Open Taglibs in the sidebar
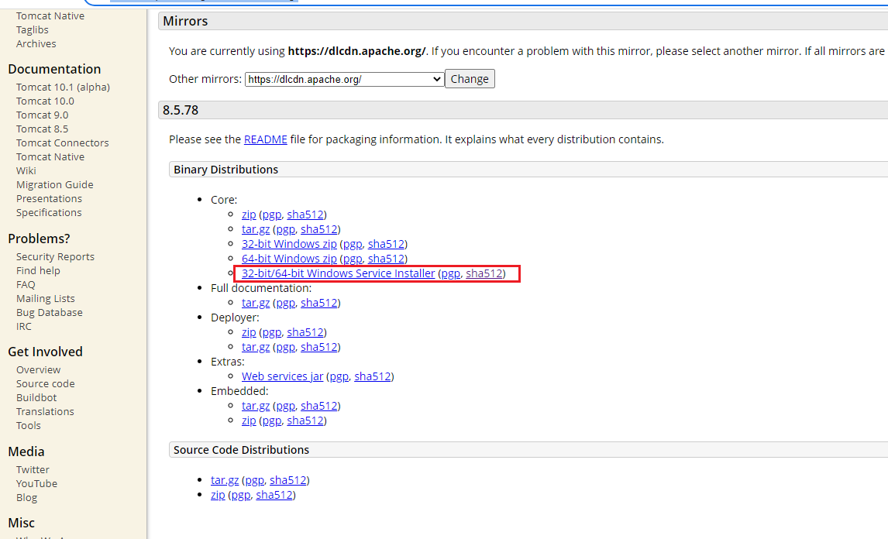This screenshot has width=888, height=539. click(x=33, y=30)
